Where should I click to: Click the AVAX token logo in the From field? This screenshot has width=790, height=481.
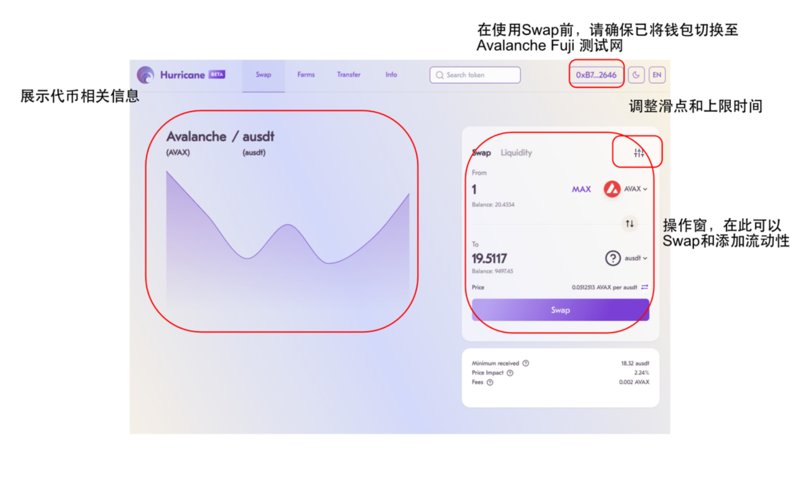click(x=611, y=189)
